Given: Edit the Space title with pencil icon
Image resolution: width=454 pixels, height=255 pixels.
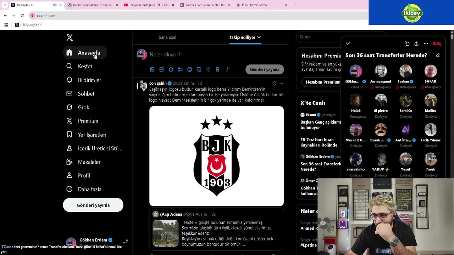Looking at the screenshot, I should 438,55.
